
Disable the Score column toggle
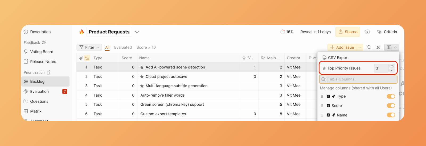(x=391, y=106)
